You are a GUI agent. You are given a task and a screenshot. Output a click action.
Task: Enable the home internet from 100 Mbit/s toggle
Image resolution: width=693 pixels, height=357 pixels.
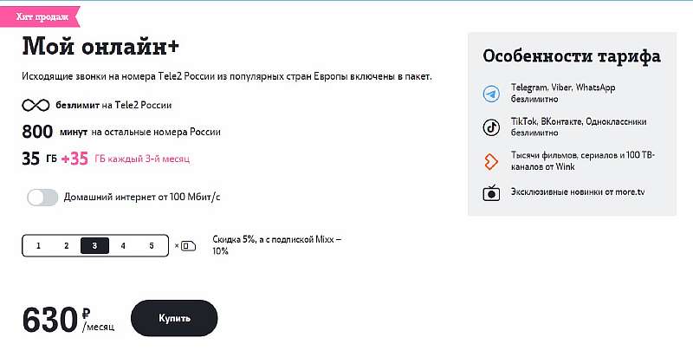tap(42, 198)
